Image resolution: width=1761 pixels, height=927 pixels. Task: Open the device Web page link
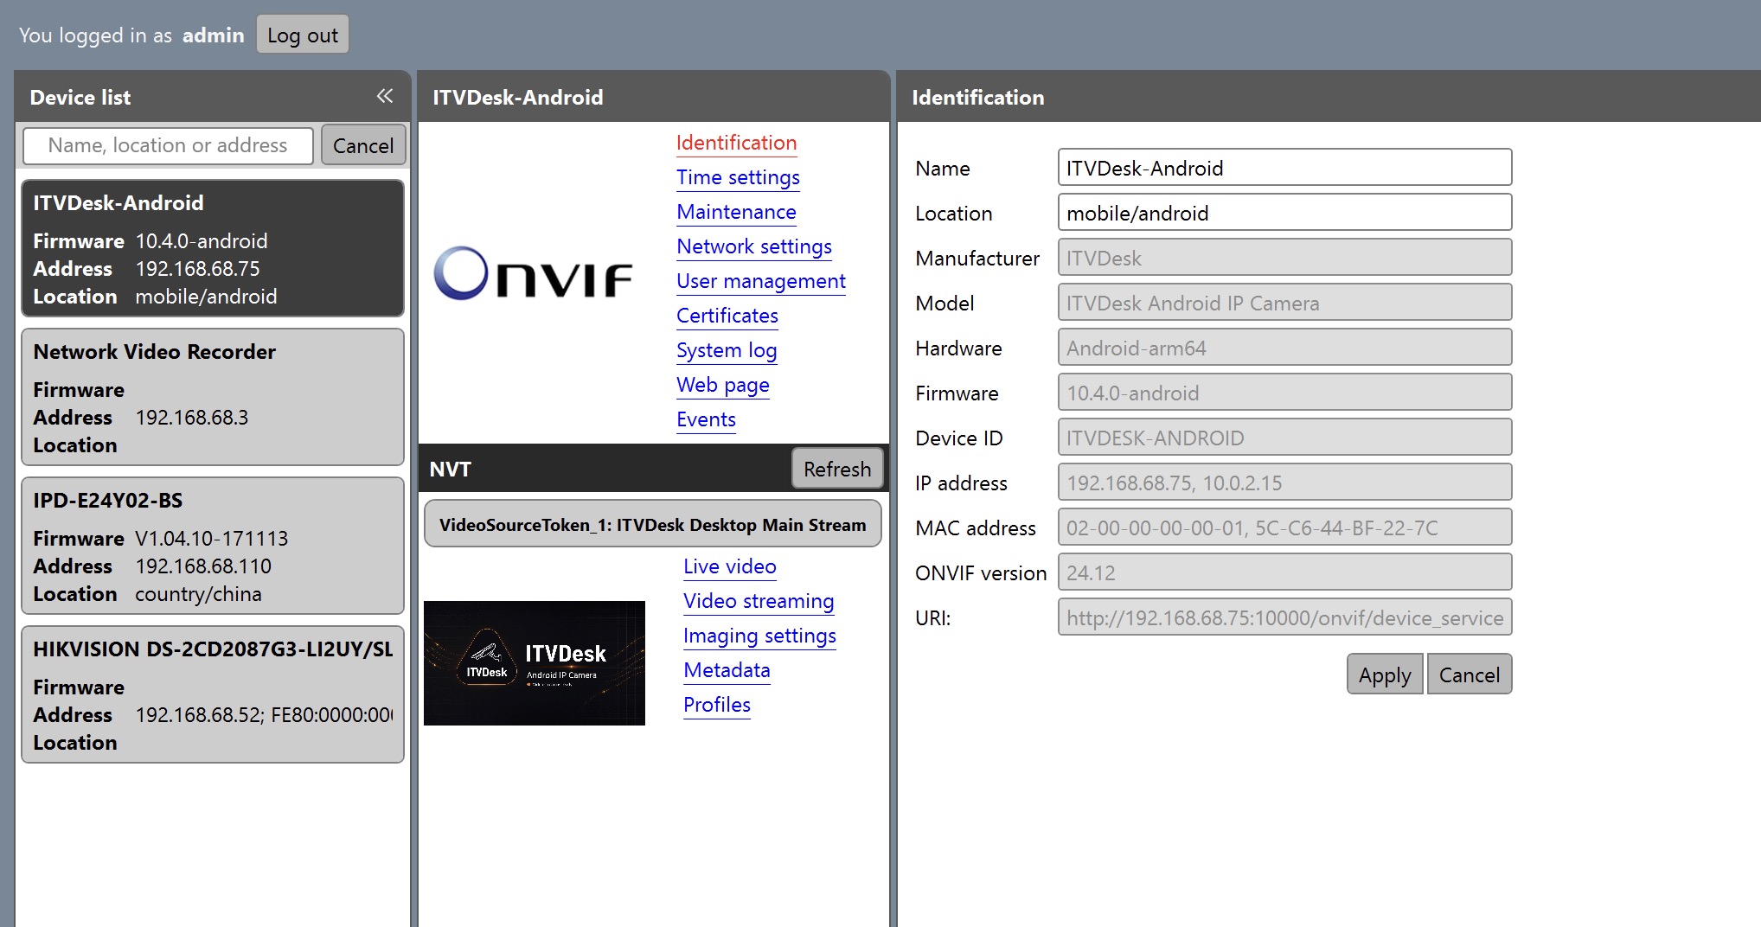point(723,385)
